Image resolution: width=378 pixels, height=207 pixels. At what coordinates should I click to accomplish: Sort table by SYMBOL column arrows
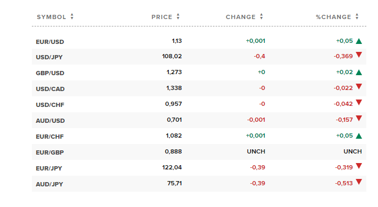pyautogui.click(x=72, y=16)
